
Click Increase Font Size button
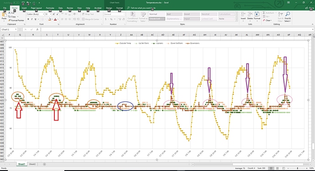click(53, 14)
